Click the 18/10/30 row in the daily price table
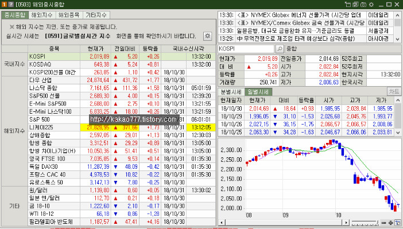The width and height of the screenshot is (403, 229). tap(306, 108)
